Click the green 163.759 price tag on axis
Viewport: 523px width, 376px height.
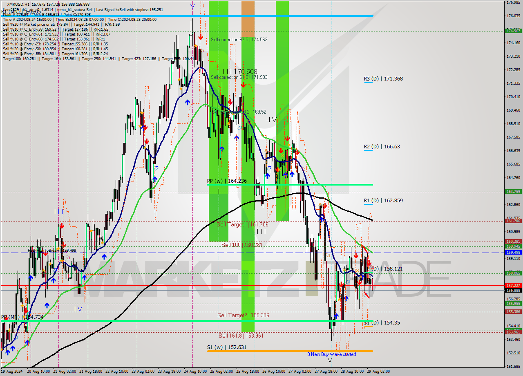point(513,192)
